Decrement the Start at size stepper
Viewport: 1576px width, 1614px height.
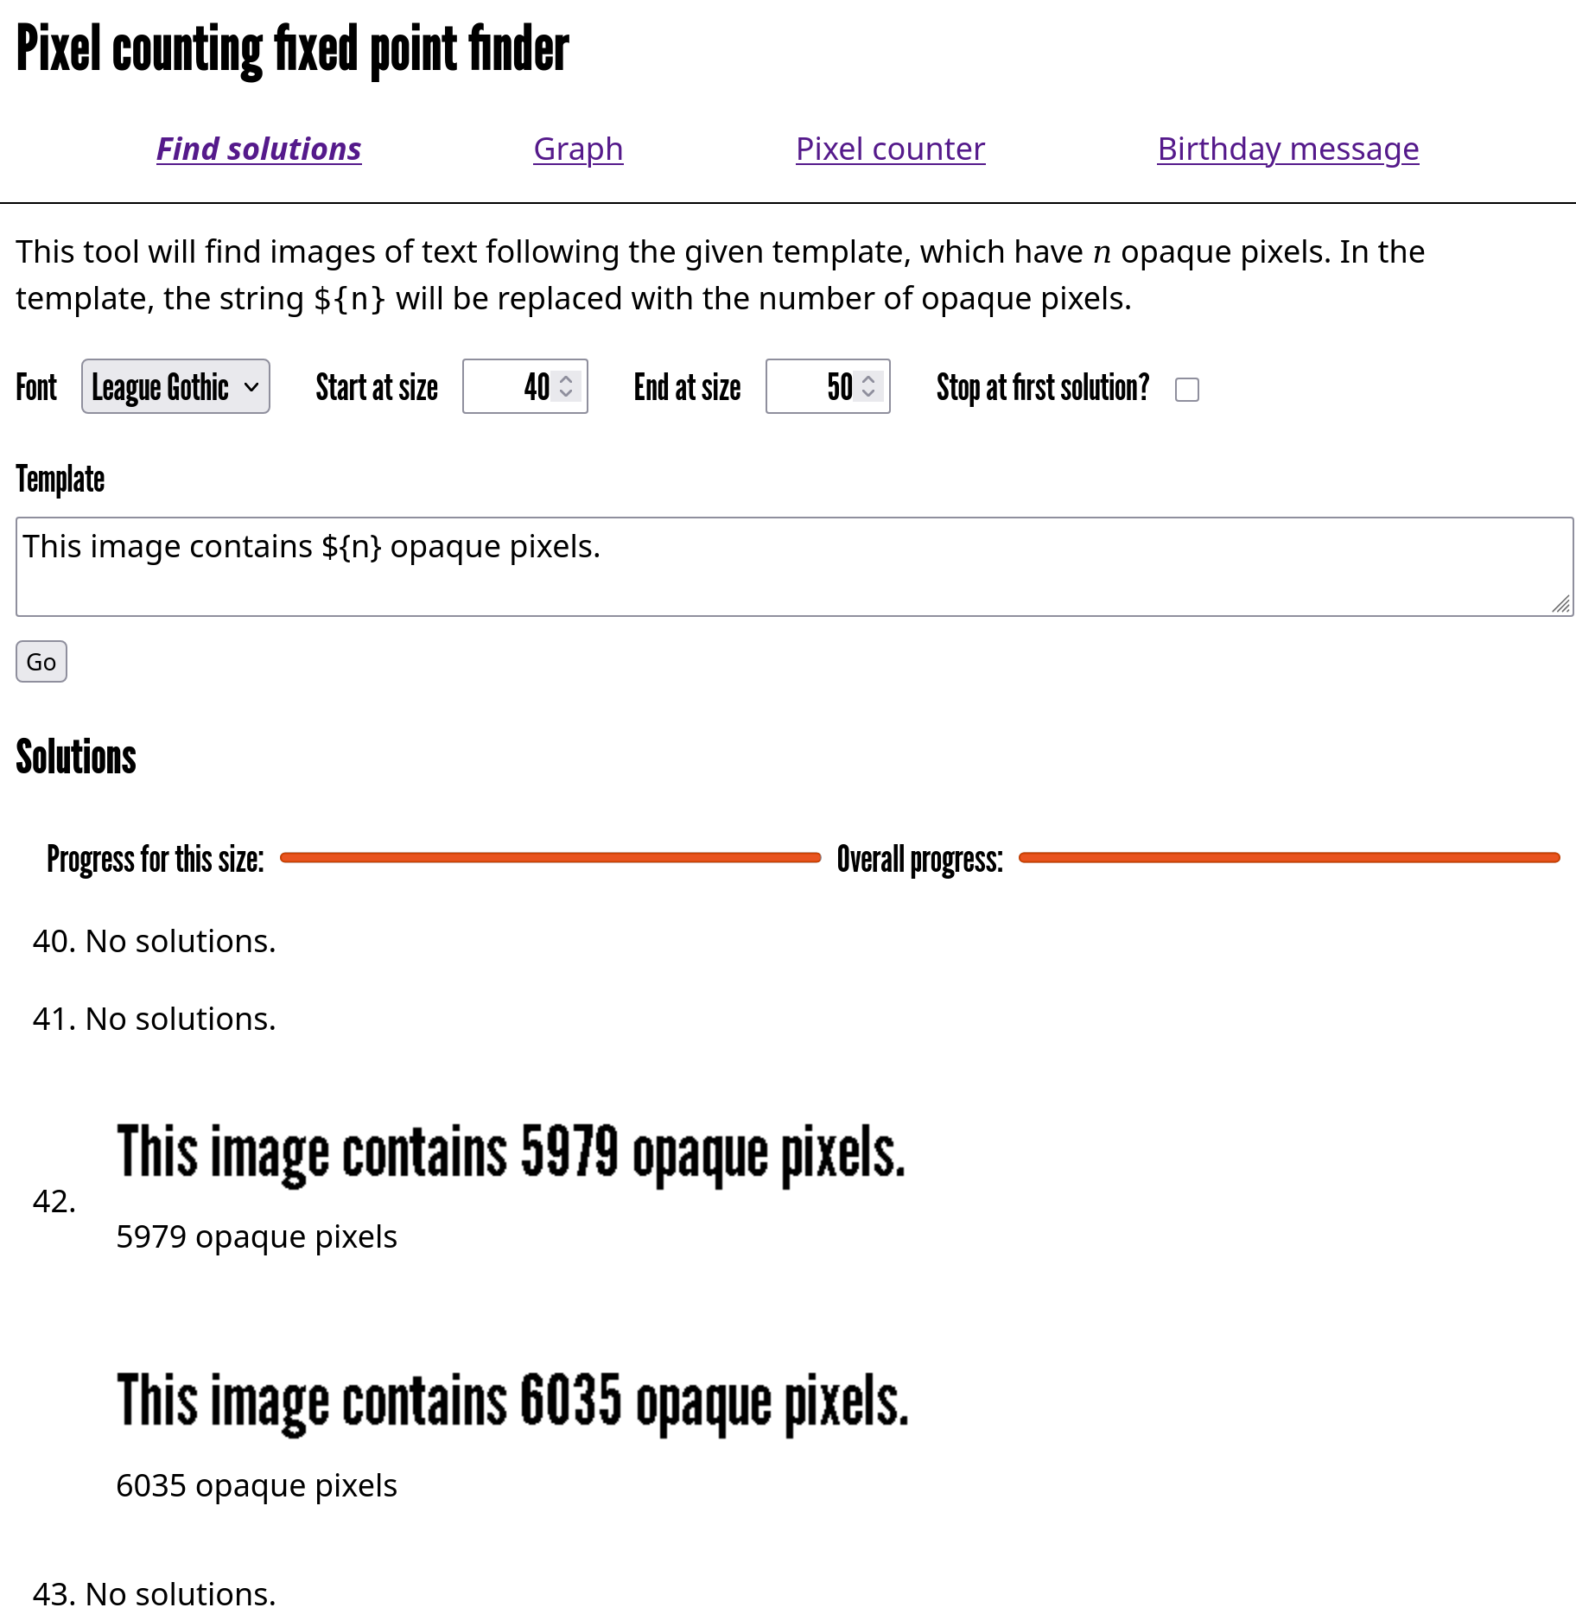(x=566, y=394)
